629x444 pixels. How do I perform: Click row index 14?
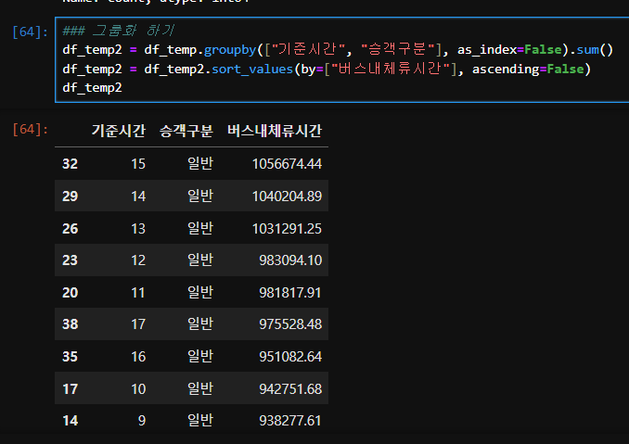coord(70,421)
